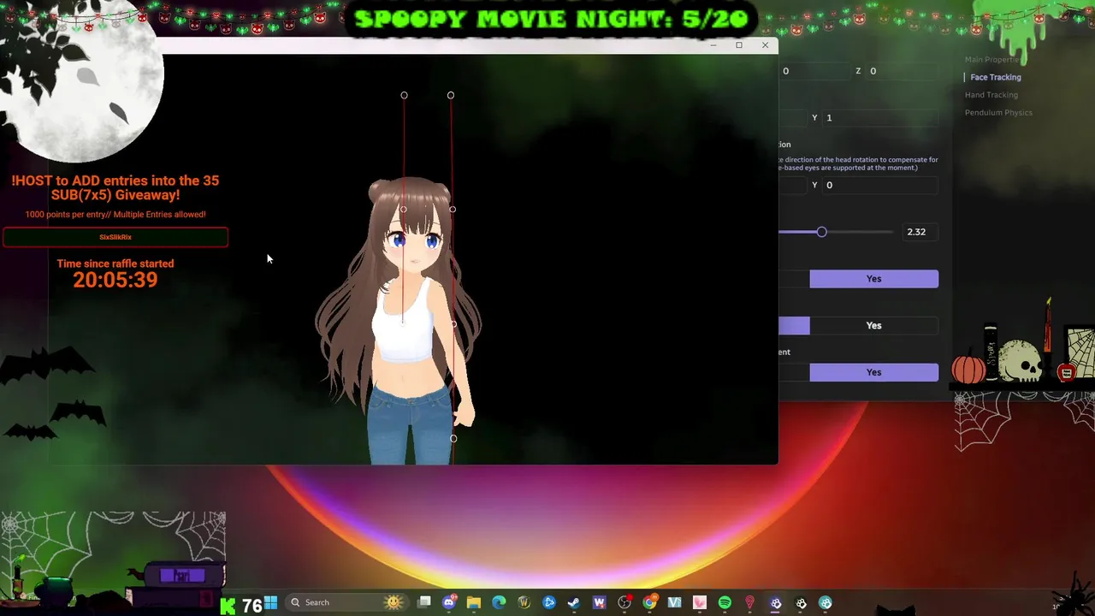This screenshot has height=616, width=1095.
Task: Click the 20:05:39 raffle timer
Action: click(115, 280)
